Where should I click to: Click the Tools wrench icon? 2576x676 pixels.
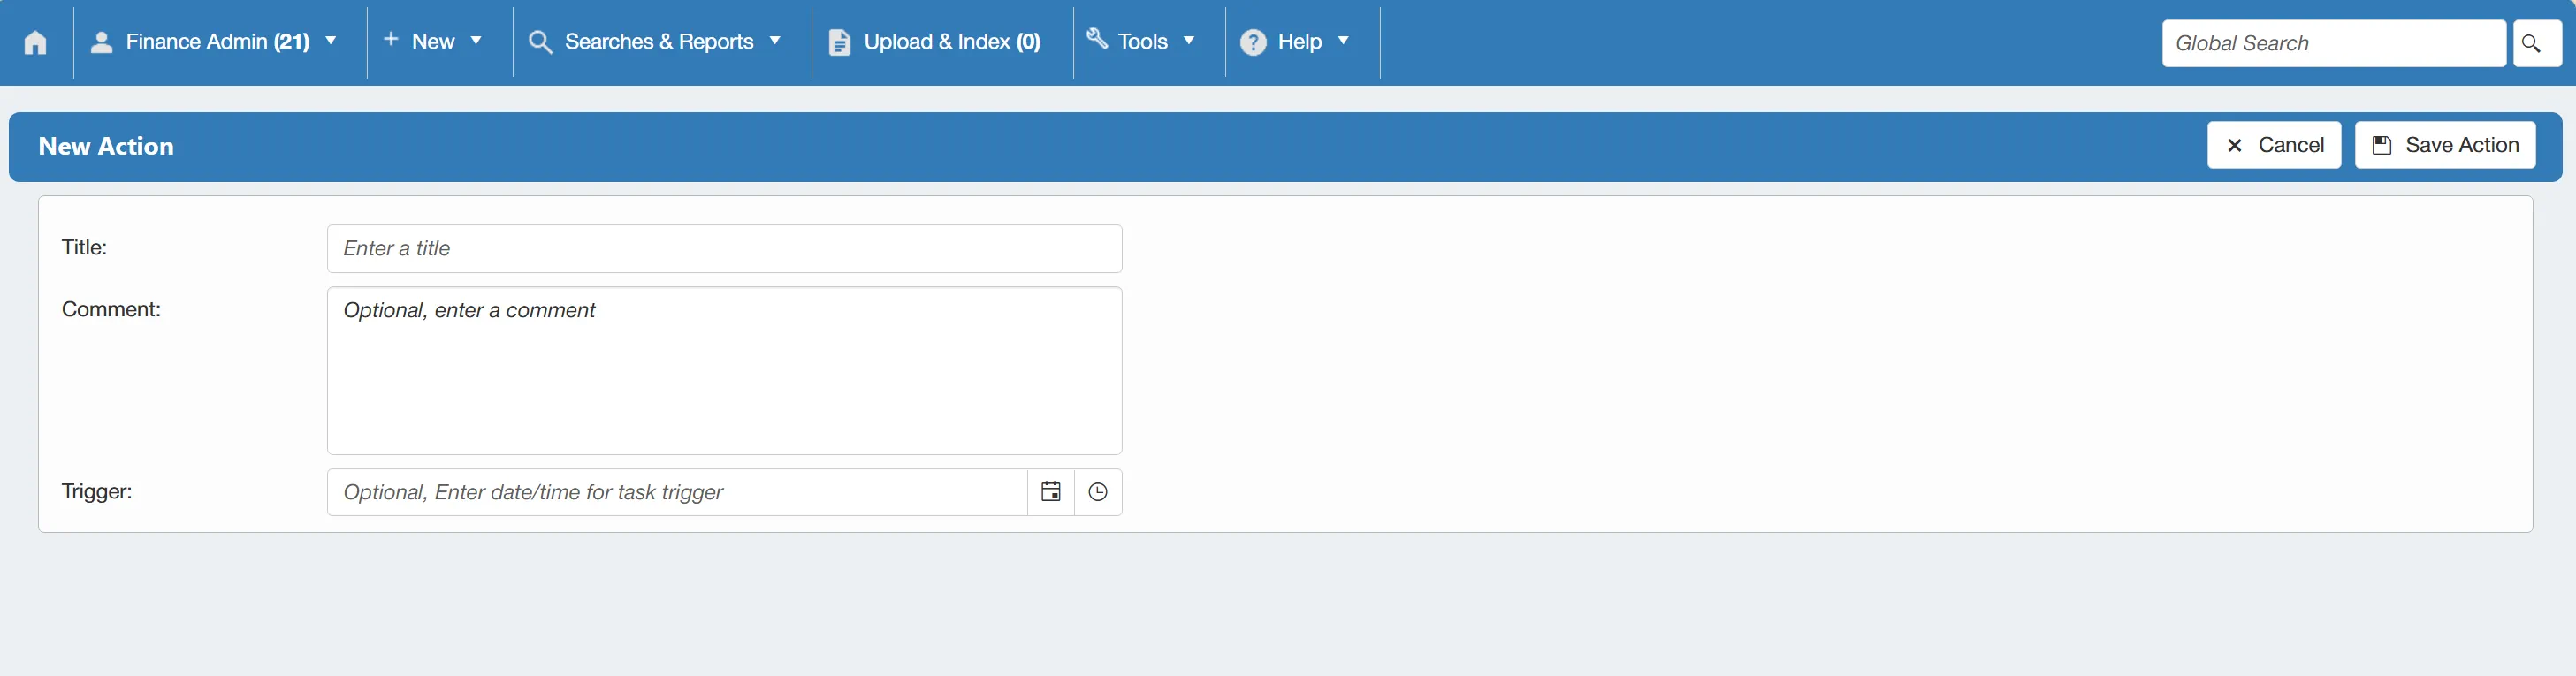[1097, 38]
